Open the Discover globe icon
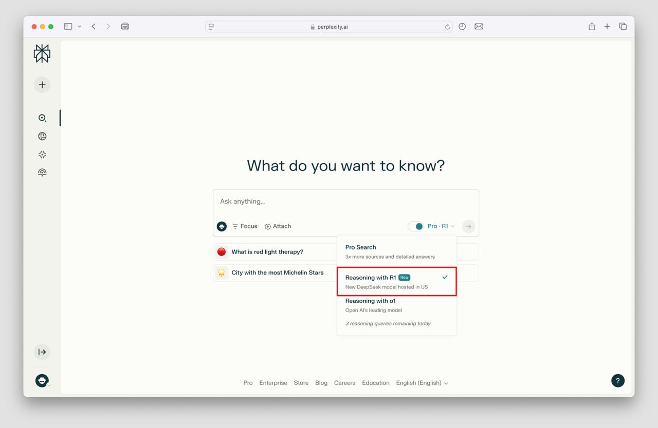Image resolution: width=658 pixels, height=428 pixels. 42,136
